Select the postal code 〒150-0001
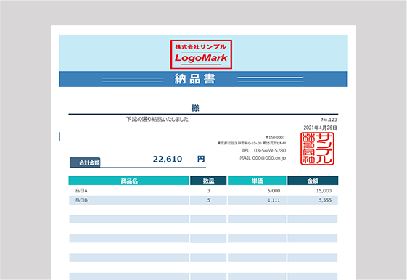The height and width of the screenshot is (280, 407). click(x=275, y=137)
